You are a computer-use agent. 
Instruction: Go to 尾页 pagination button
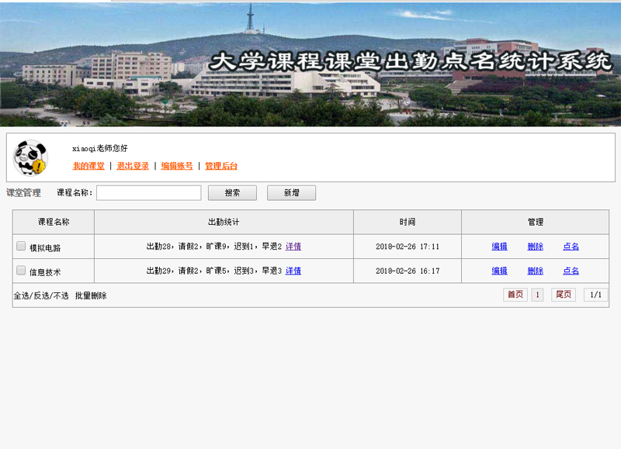click(564, 295)
